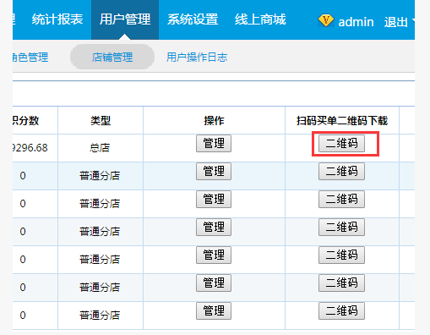Viewport: 430px width, 335px height.
Task: Switch to the 角色管理 sub-tab
Action: (30, 58)
